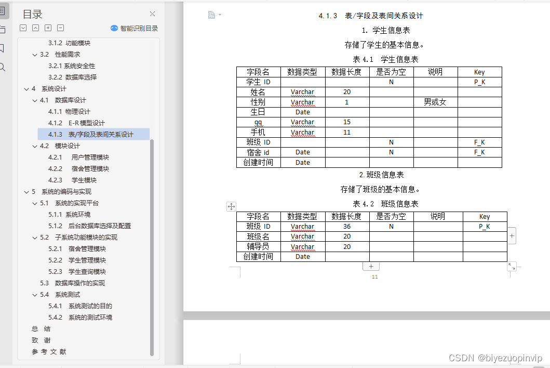Screen dimensions: 550x368
Task: Close the 目录 panel with the × button
Action: click(152, 14)
